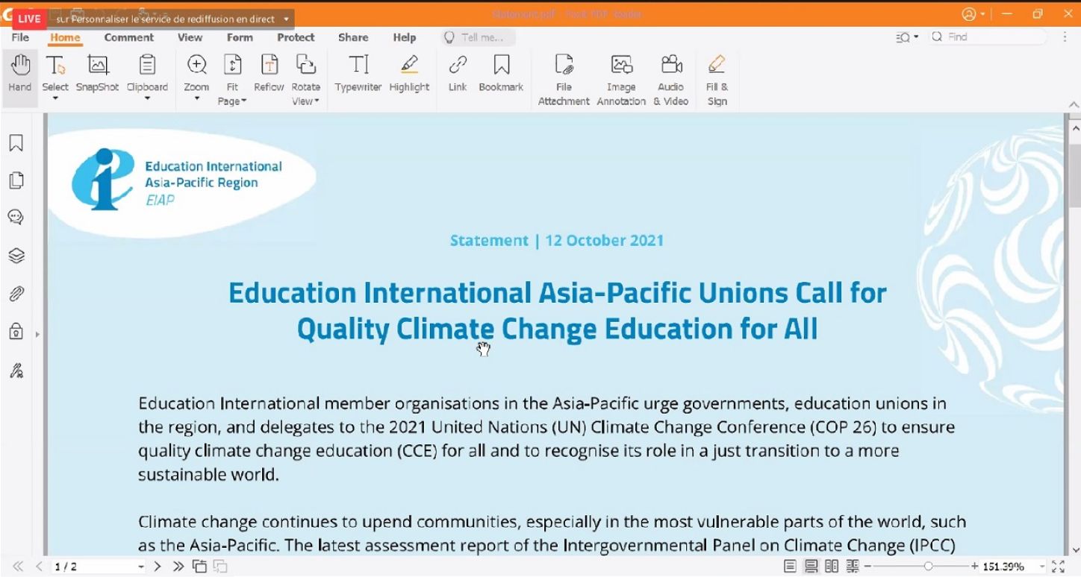Open the page number dropdown
Image resolution: width=1081 pixels, height=577 pixels.
point(141,567)
